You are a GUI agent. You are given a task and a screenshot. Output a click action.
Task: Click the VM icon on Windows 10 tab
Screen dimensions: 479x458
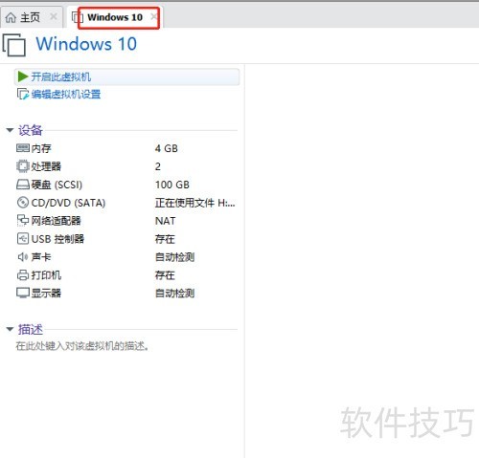[77, 17]
